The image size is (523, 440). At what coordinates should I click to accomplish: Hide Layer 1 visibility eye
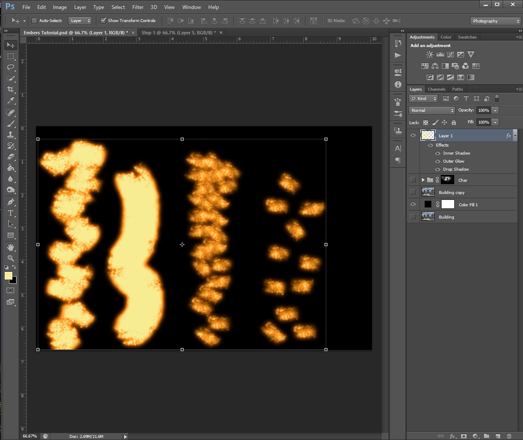click(413, 136)
